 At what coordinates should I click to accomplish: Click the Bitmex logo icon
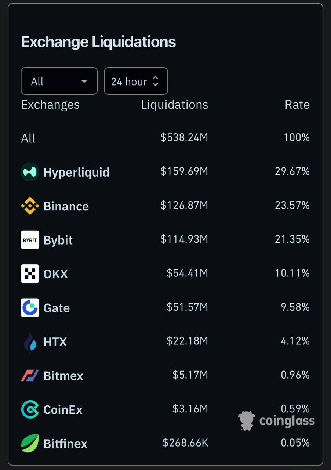pos(30,376)
